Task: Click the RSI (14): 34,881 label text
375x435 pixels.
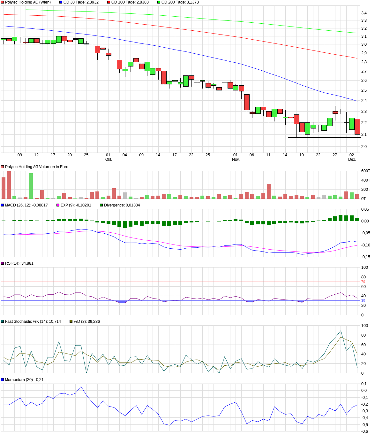Action: (x=20, y=263)
